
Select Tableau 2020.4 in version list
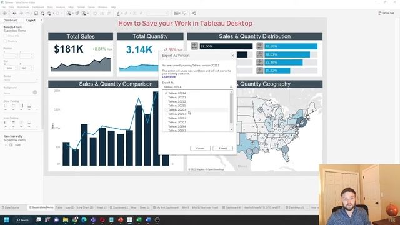click(196, 110)
